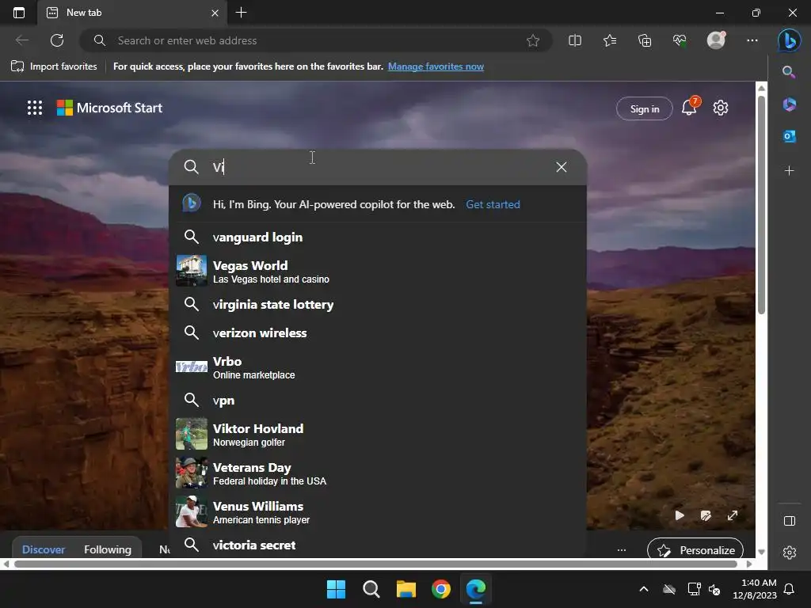811x608 pixels.
Task: Open notifications bell
Action: [690, 107]
